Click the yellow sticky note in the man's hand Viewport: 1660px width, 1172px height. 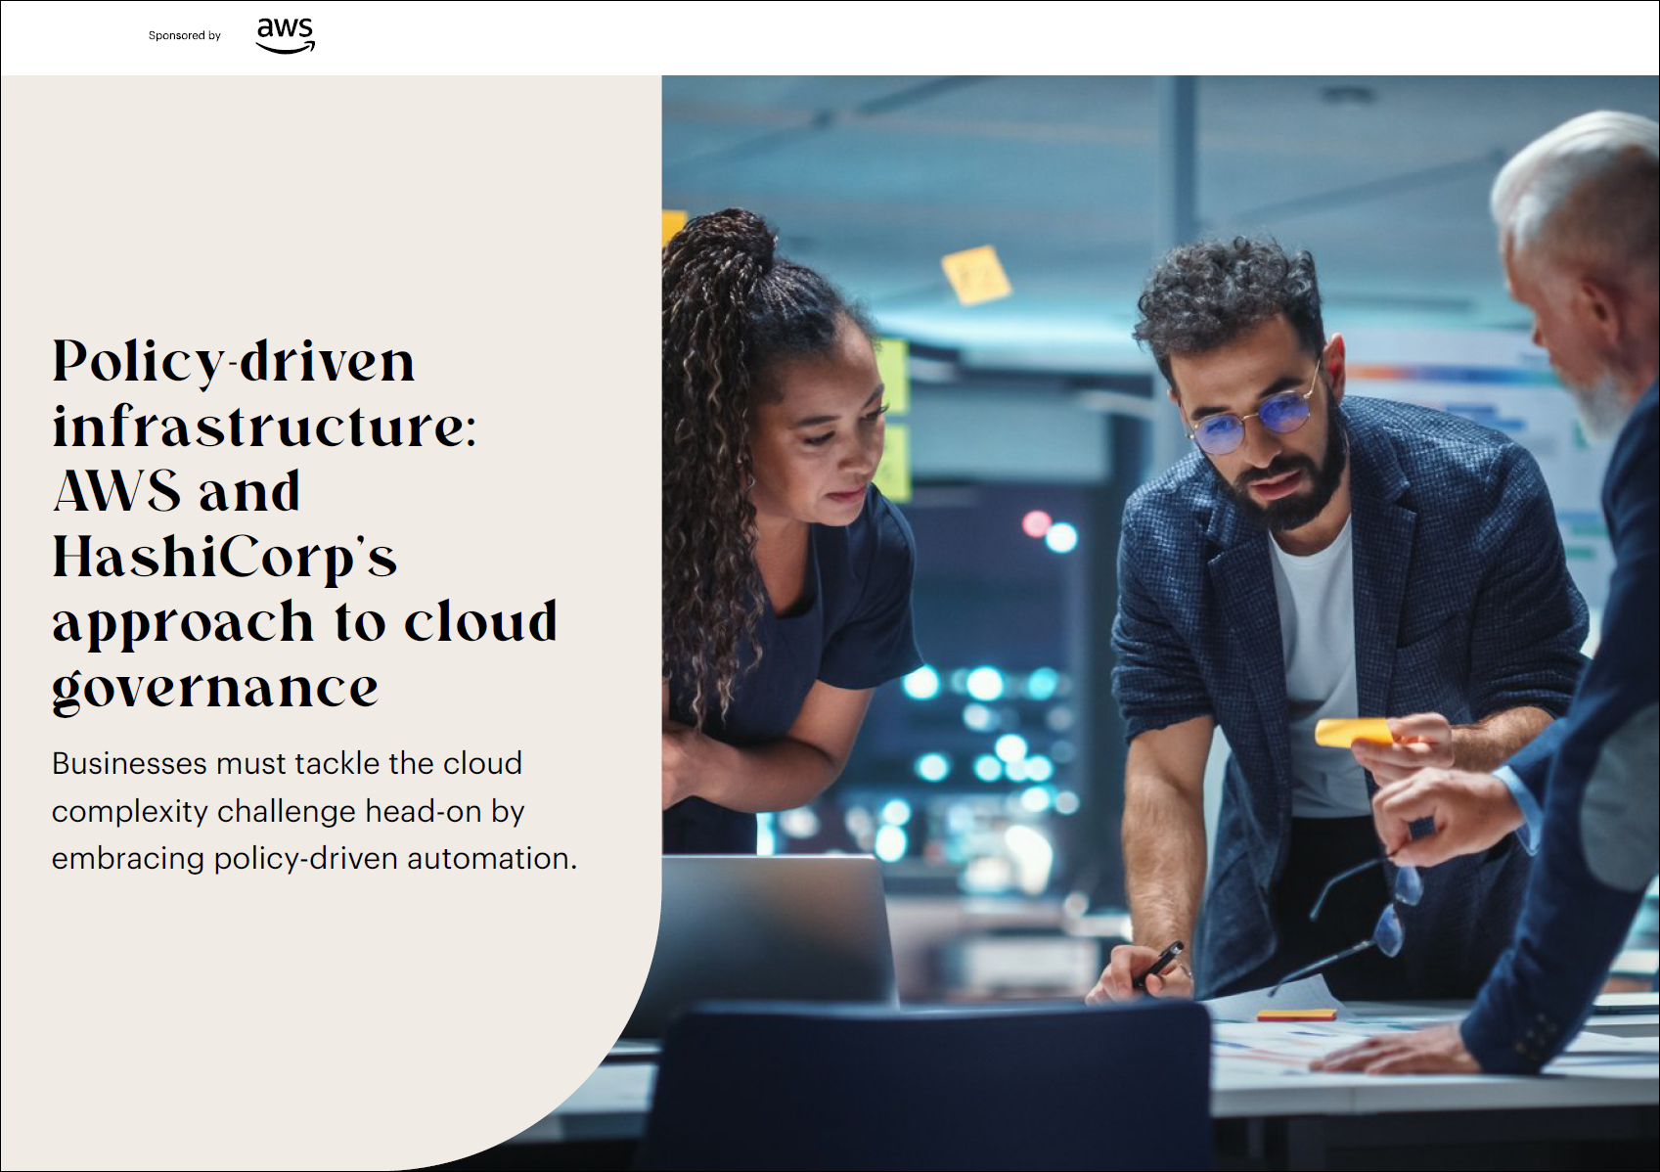pos(1354,732)
